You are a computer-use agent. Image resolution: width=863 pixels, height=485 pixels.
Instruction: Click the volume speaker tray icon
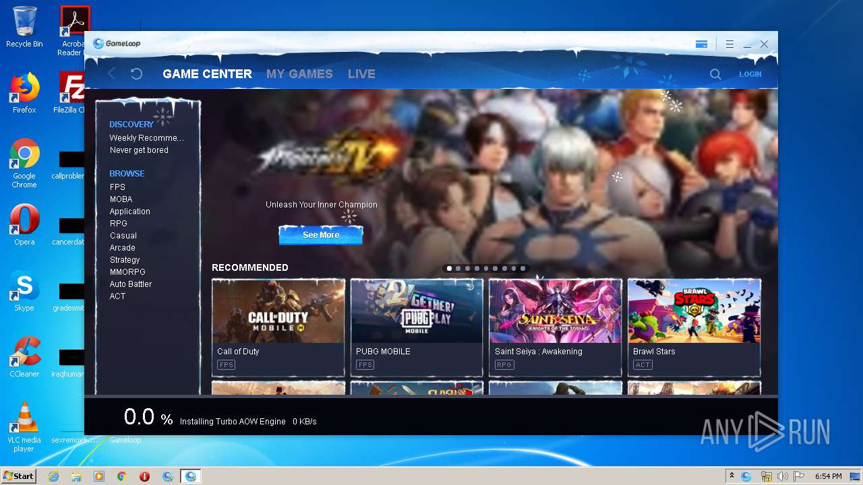782,476
